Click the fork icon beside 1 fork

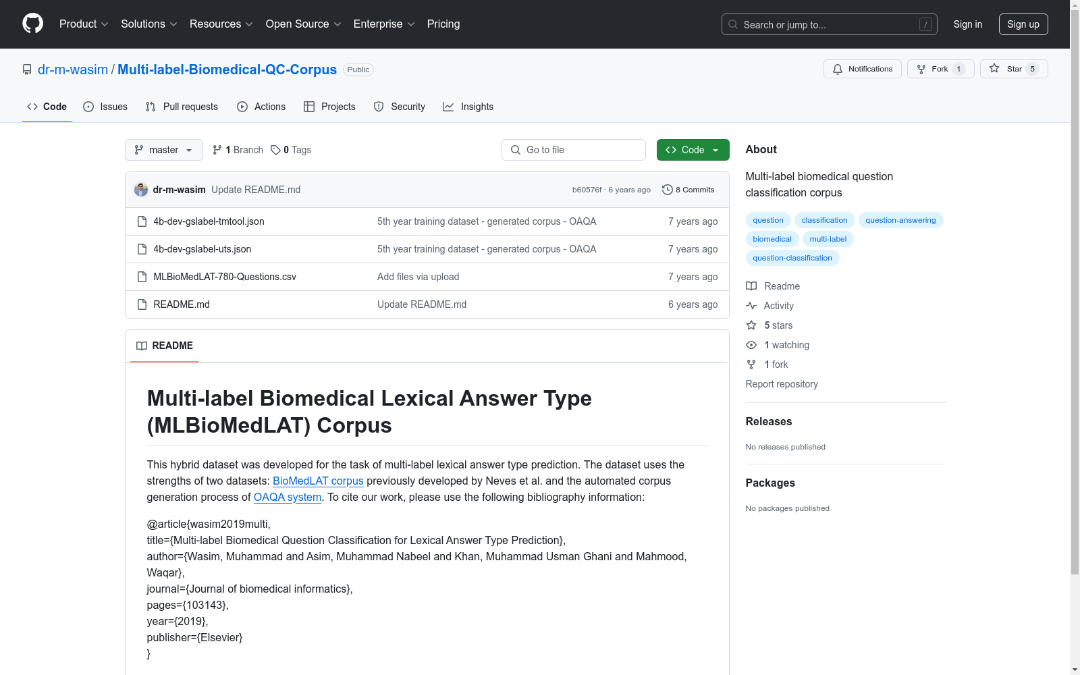click(x=751, y=364)
